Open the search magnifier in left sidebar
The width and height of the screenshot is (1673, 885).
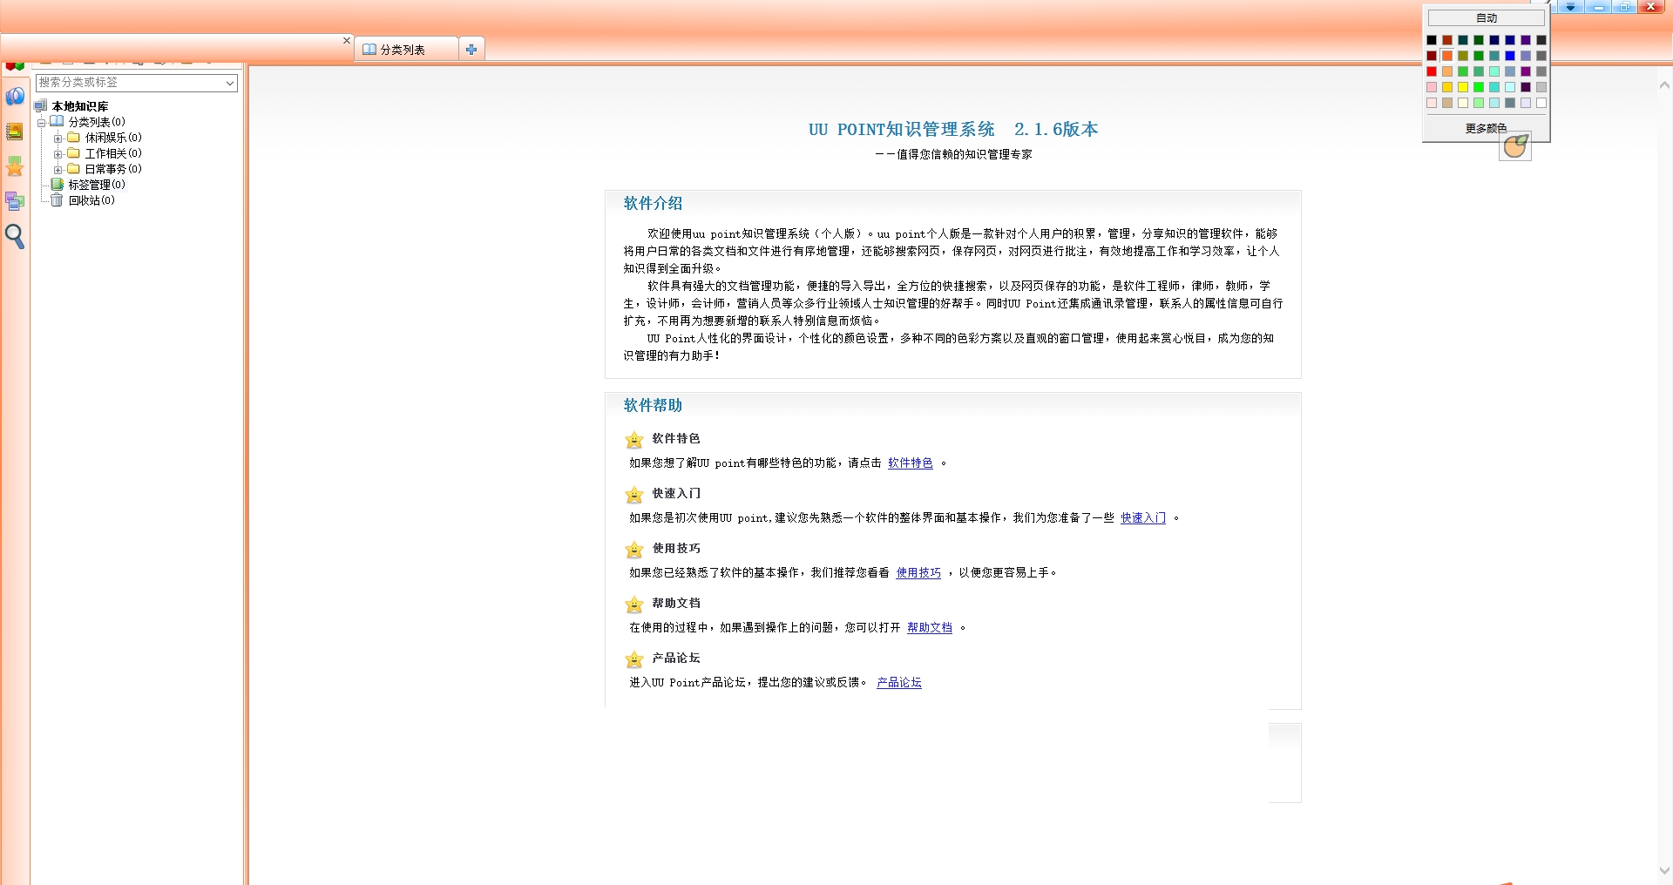tap(15, 236)
